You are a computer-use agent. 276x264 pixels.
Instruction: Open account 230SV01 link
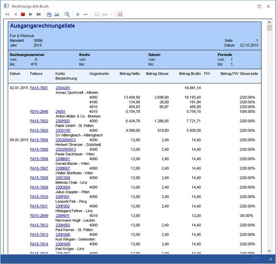point(63,130)
